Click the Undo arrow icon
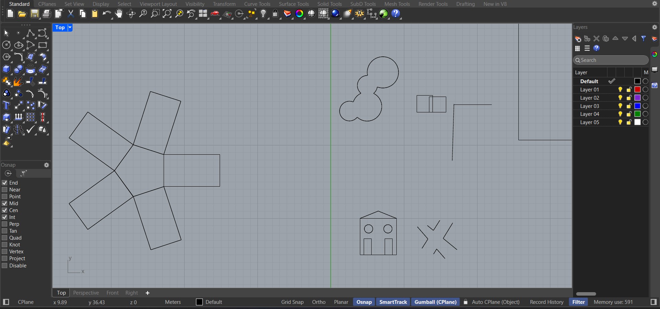Image resolution: width=660 pixels, height=309 pixels. pyautogui.click(x=107, y=14)
